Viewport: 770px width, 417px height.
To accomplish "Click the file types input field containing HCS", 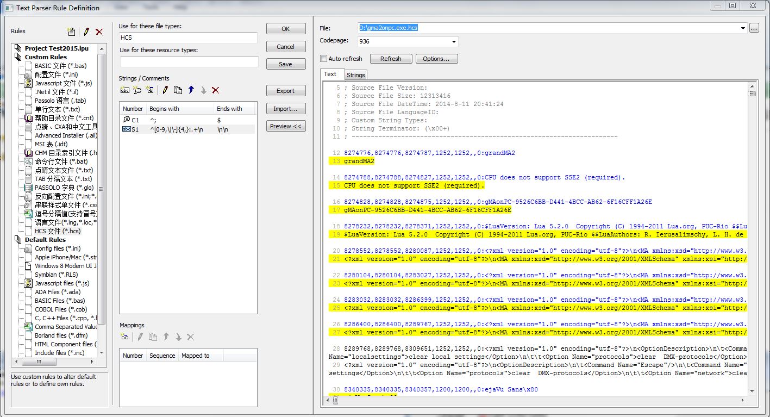I will [x=188, y=38].
